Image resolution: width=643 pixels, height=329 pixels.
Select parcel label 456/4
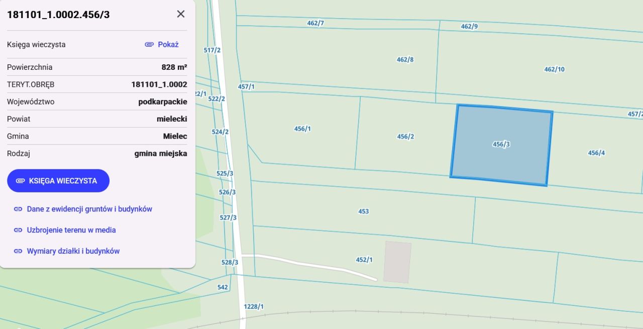tap(596, 153)
